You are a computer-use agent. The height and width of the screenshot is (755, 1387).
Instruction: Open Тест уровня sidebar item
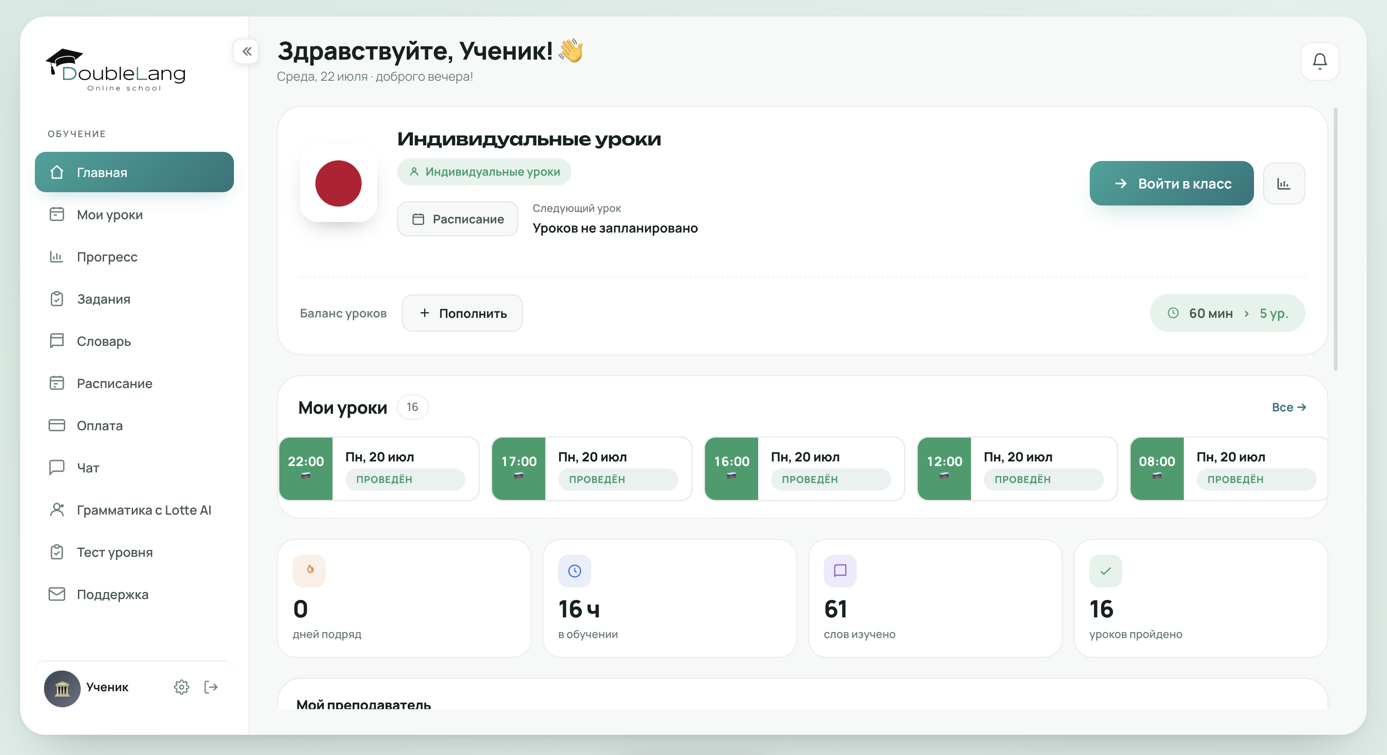(x=134, y=552)
